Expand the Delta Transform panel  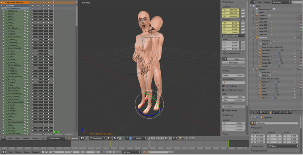click(x=252, y=151)
